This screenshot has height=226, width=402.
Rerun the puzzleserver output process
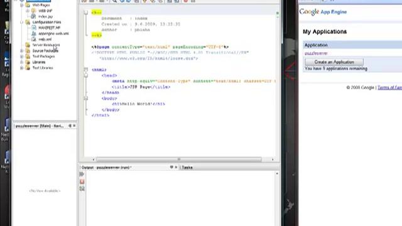82,174
